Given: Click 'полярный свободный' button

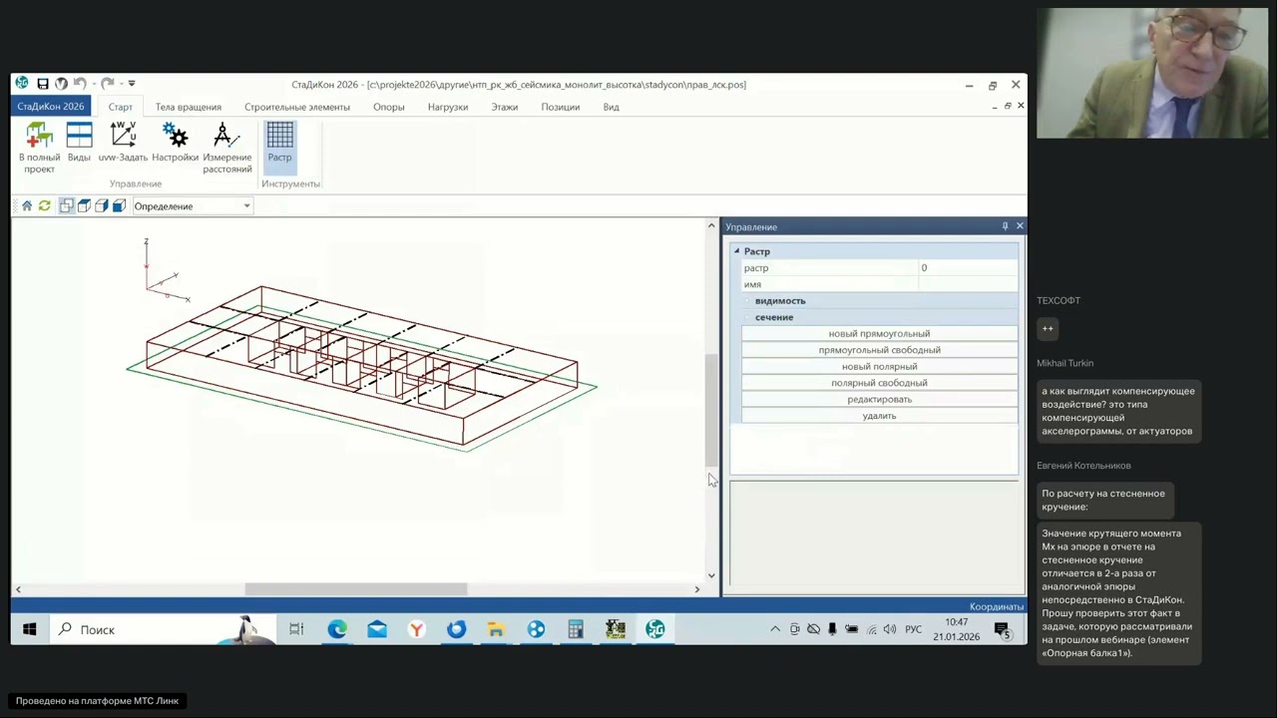Looking at the screenshot, I should click(879, 383).
